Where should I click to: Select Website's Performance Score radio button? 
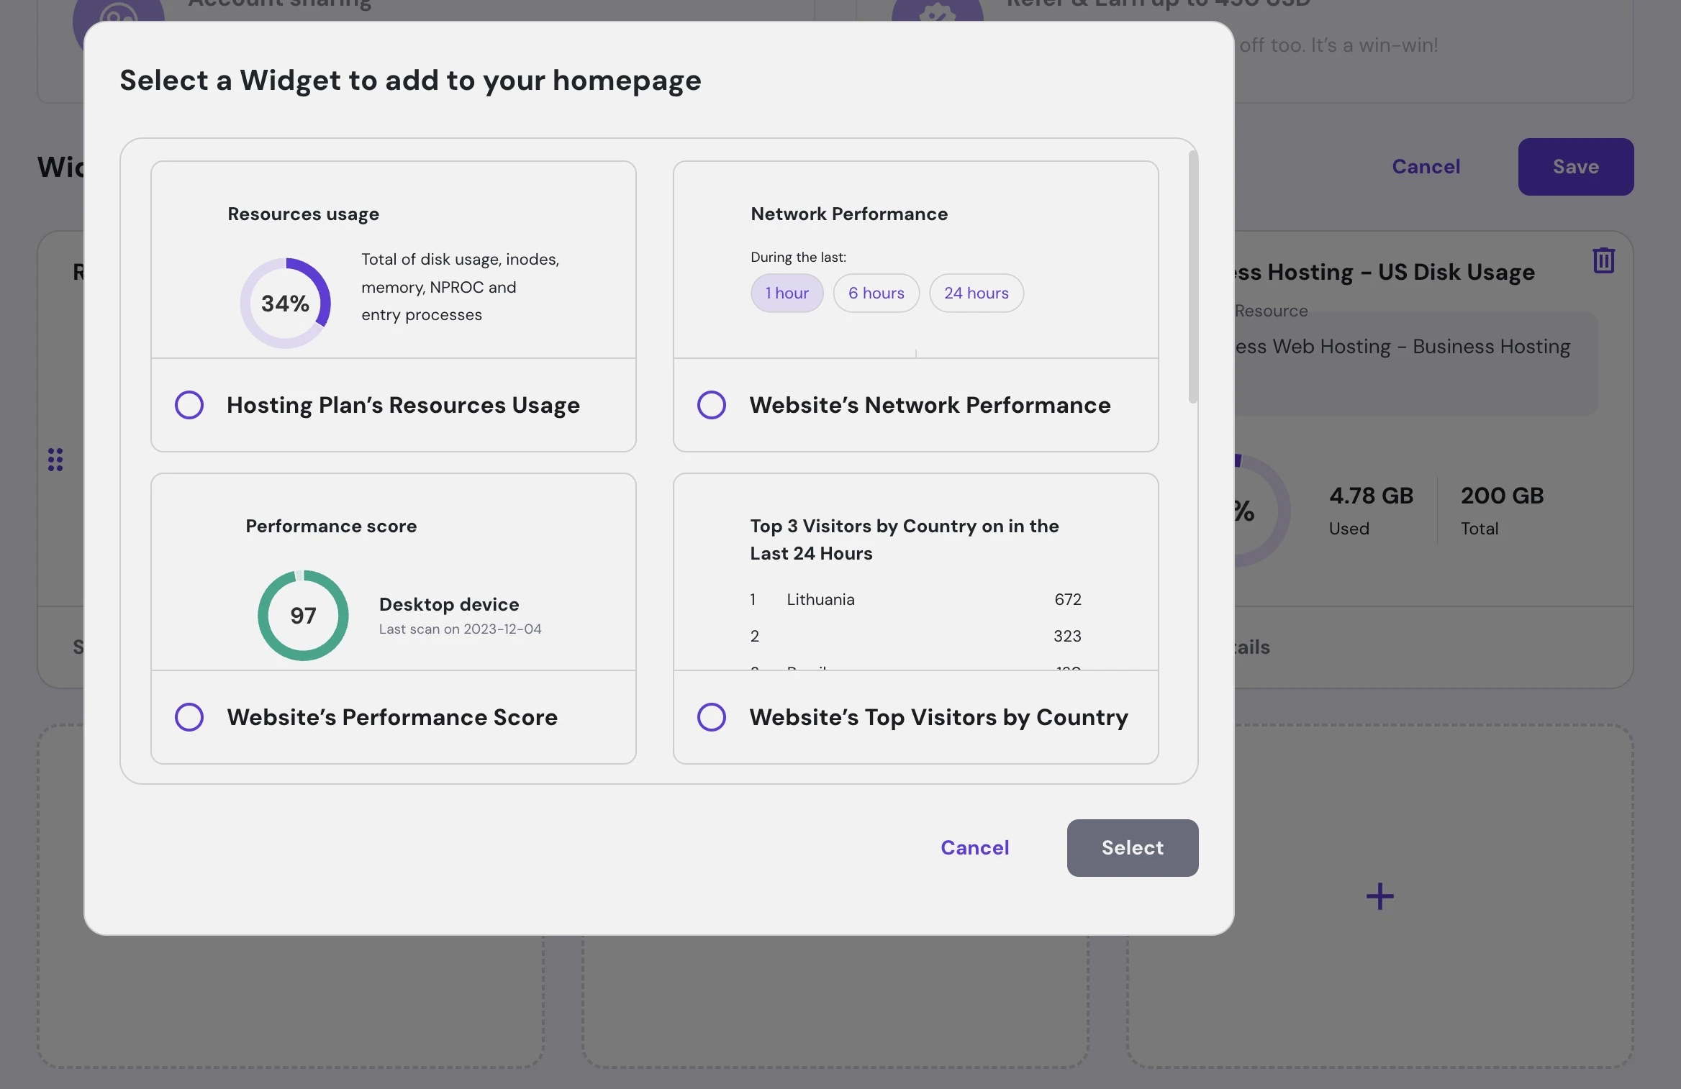pos(189,716)
